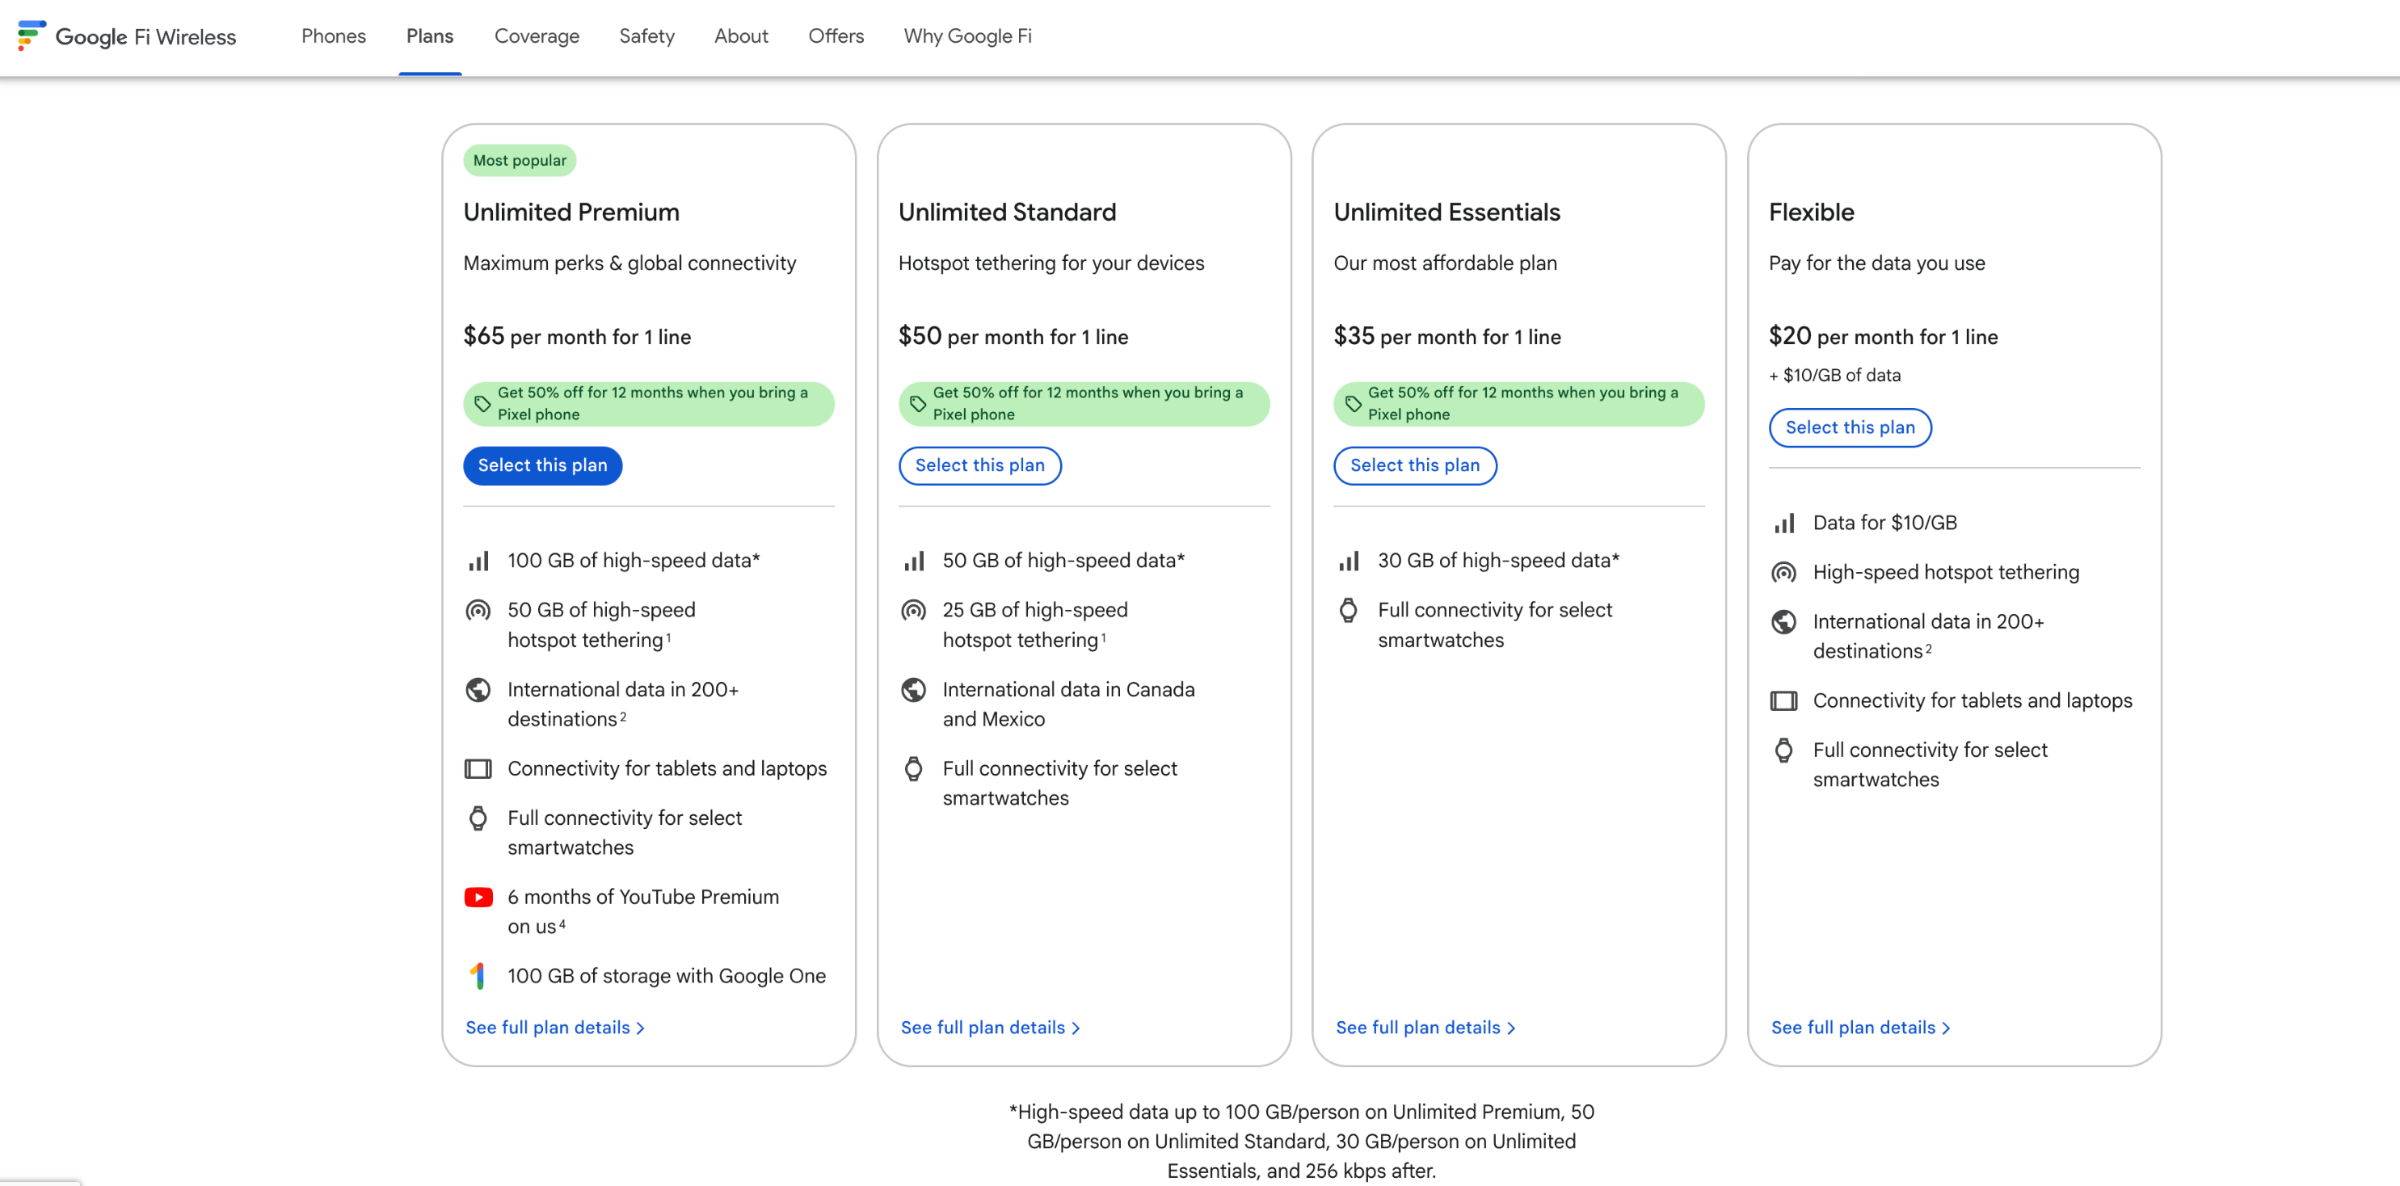Click the price tag icon in Unlimited Premium promo

[x=482, y=403]
